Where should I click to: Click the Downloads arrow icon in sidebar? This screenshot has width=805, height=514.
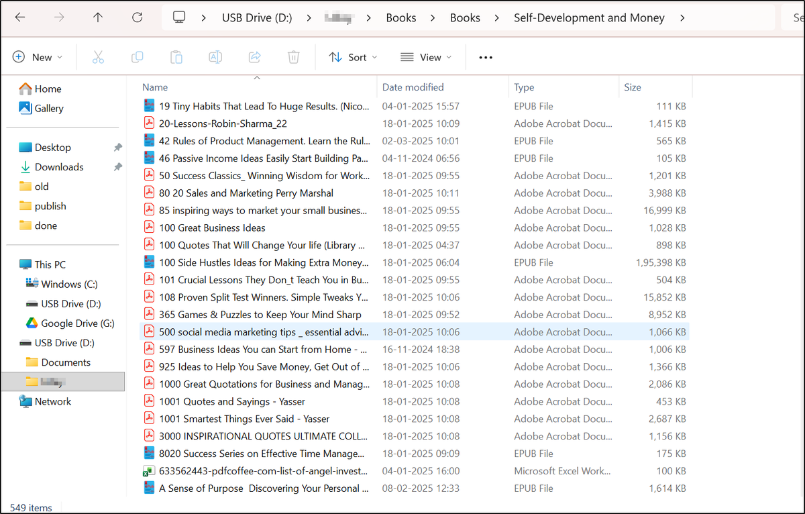[x=25, y=167]
